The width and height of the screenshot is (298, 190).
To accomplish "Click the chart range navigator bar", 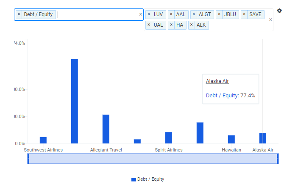I will coord(153,159).
